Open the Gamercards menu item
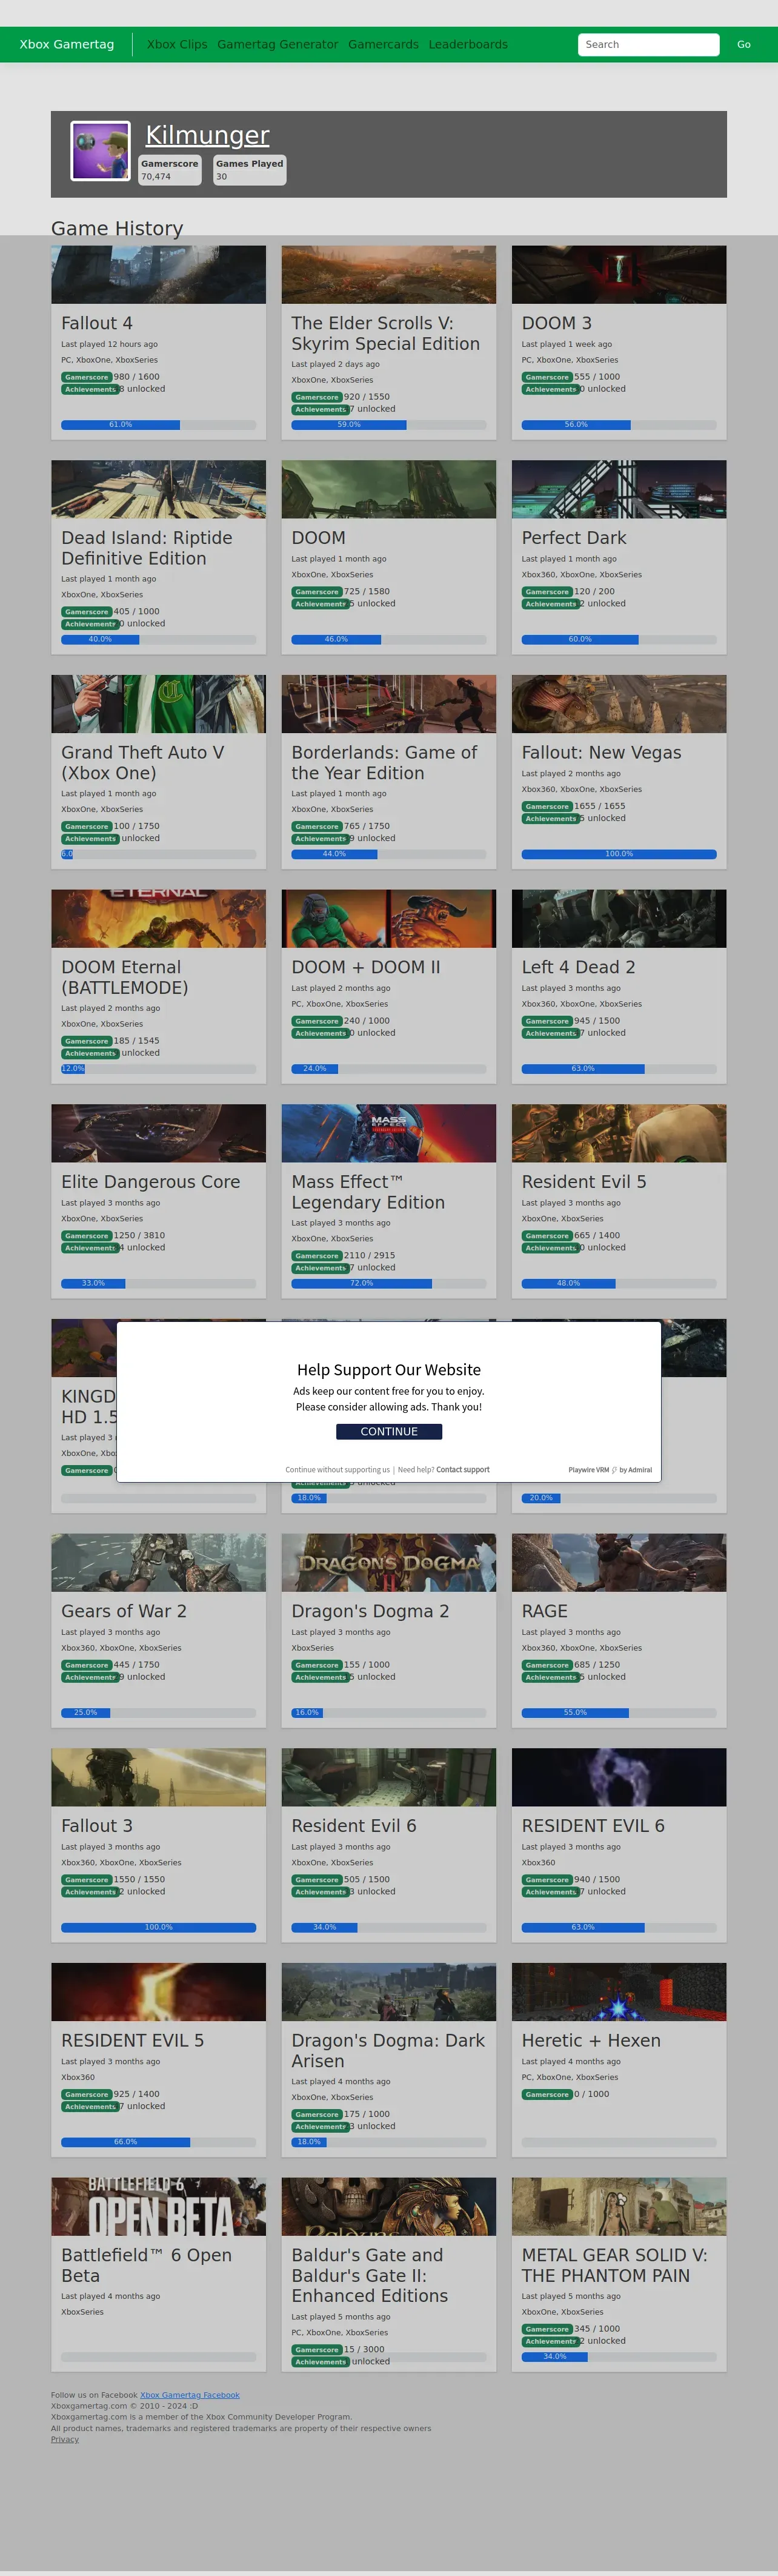This screenshot has height=2576, width=778. point(384,44)
